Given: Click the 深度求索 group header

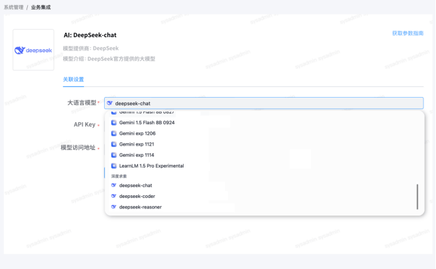Looking at the screenshot, I should [x=119, y=176].
